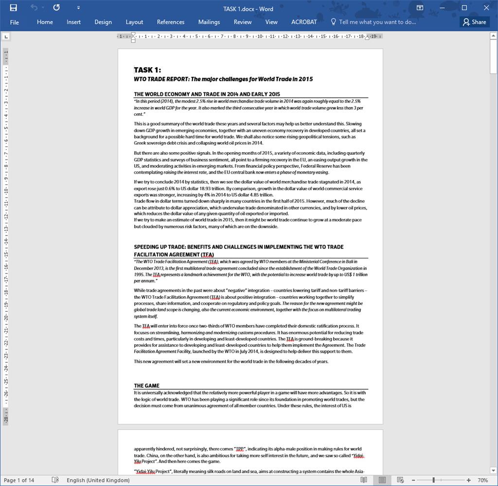Click the 70% zoom level value

coord(482,480)
